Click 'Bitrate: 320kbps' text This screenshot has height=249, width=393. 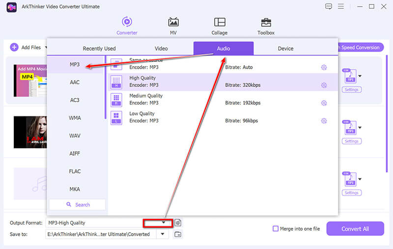(243, 85)
